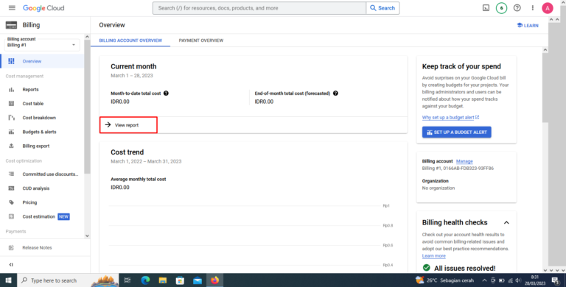This screenshot has height=287, width=566.
Task: Click the Budgets & alerts icon
Action: 11,132
